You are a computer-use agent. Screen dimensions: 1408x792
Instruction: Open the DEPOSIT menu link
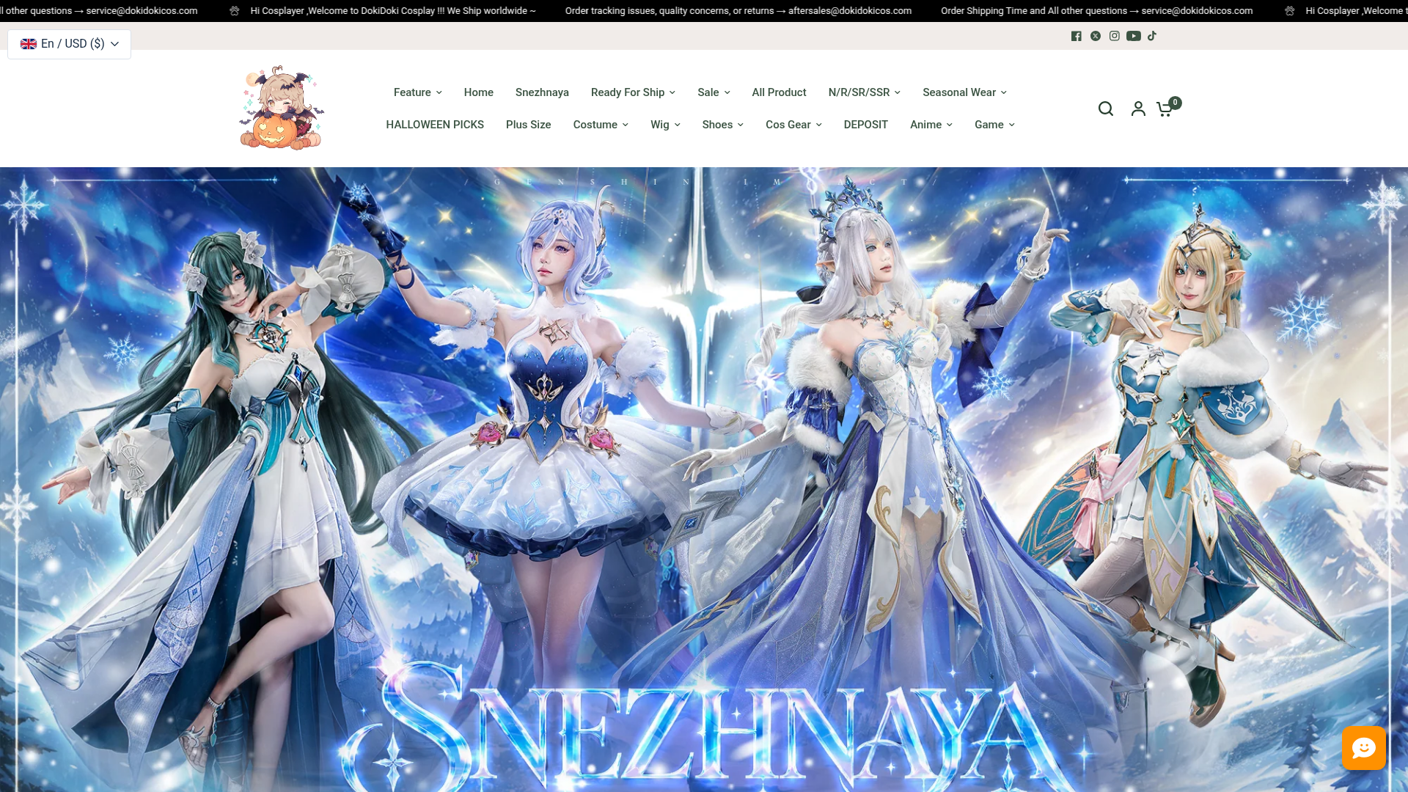click(x=866, y=125)
